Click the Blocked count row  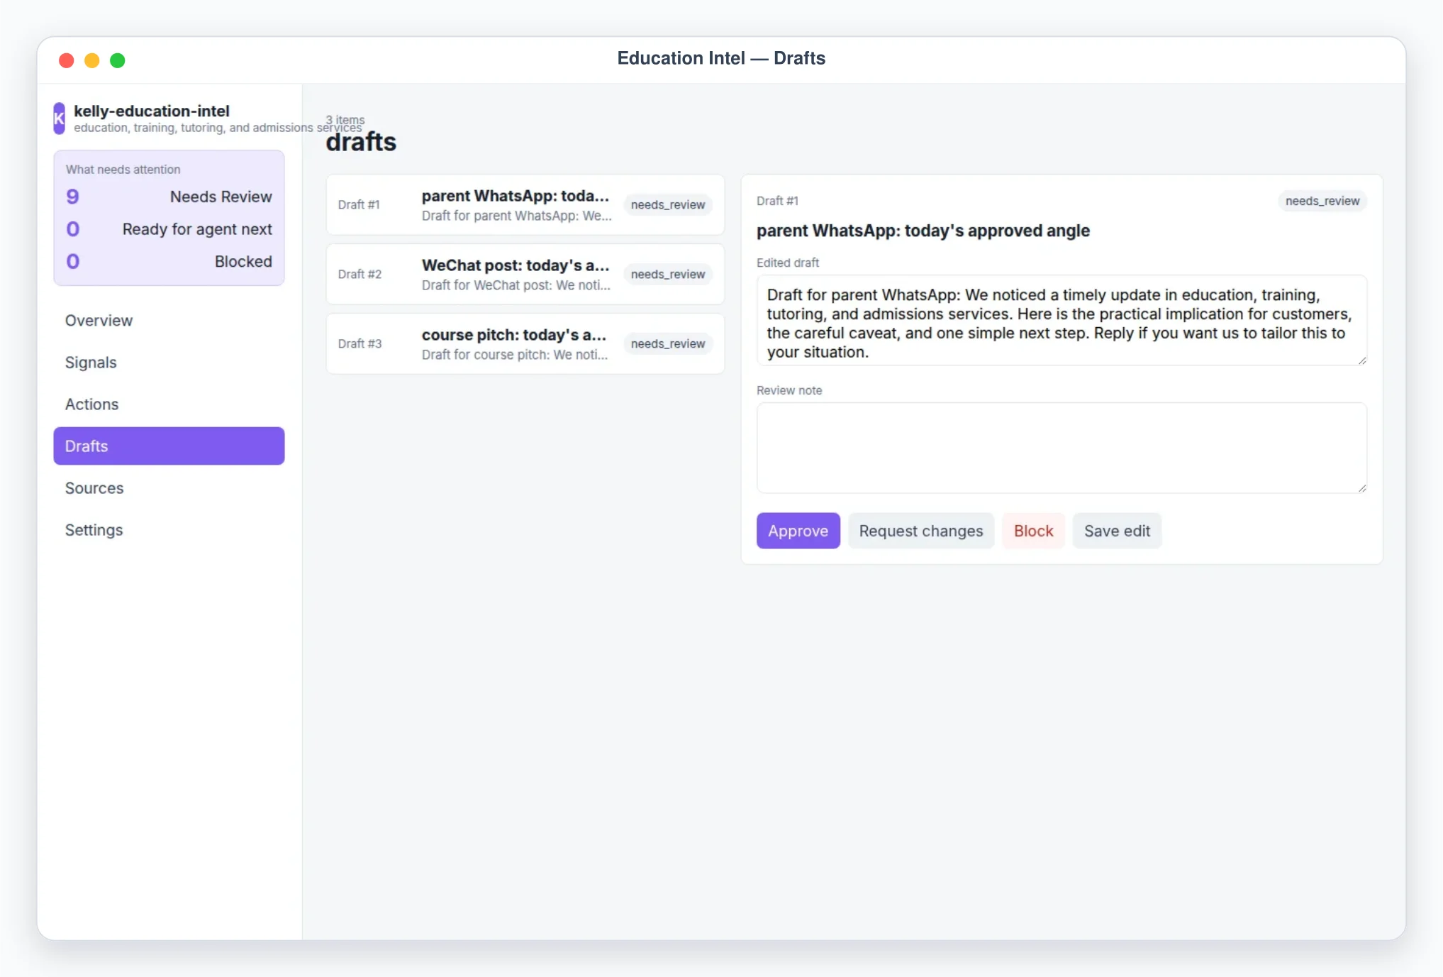169,262
